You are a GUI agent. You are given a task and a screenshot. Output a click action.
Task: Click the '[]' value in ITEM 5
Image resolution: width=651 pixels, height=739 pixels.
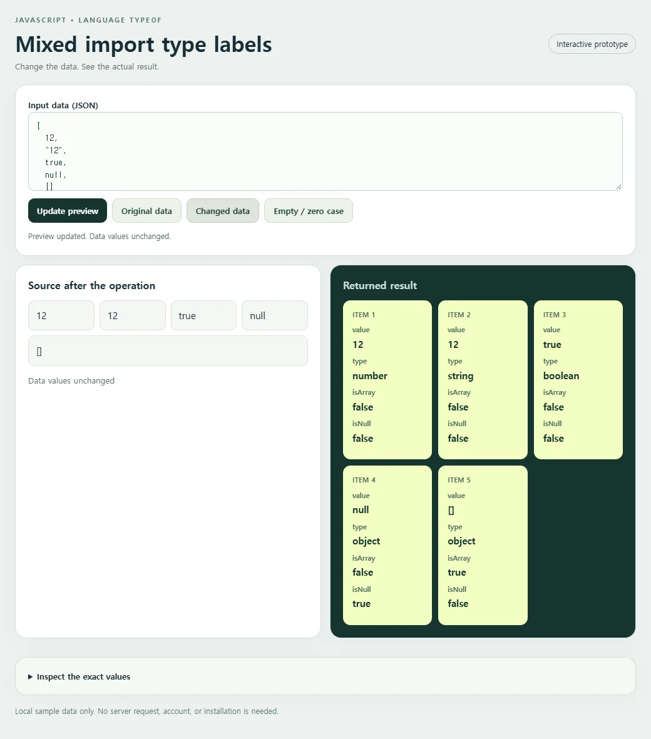pyautogui.click(x=451, y=510)
